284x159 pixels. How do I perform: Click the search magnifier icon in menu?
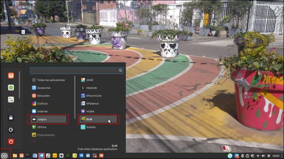[120, 71]
